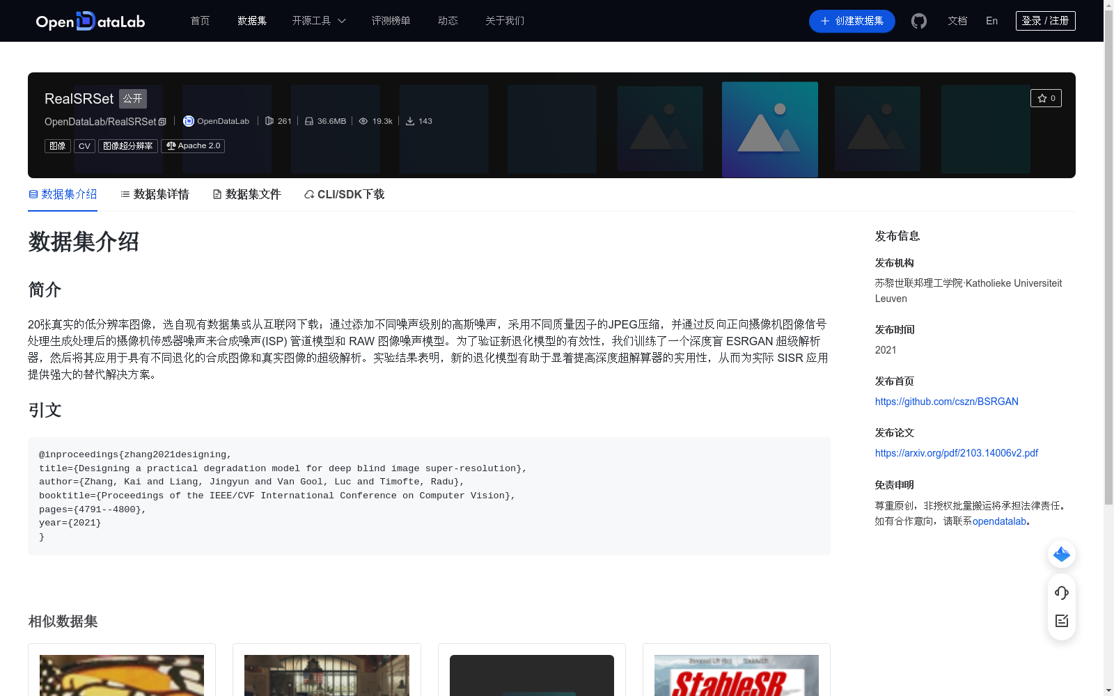Open customer support headset icon

click(x=1062, y=593)
